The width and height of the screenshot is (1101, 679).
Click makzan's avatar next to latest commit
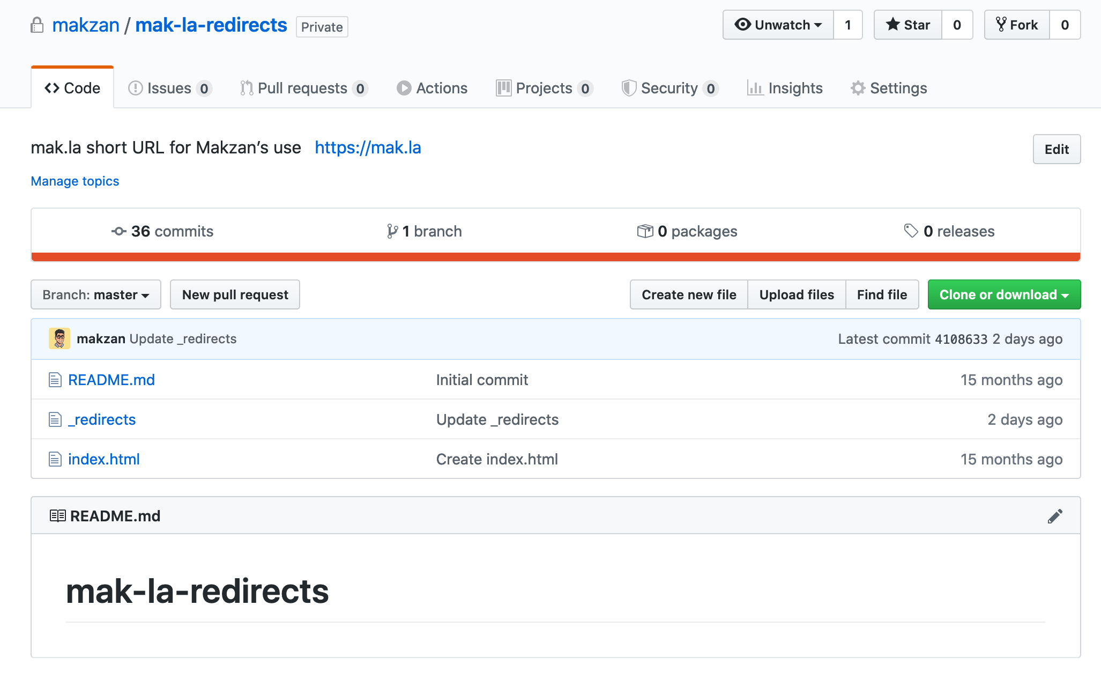tap(59, 339)
